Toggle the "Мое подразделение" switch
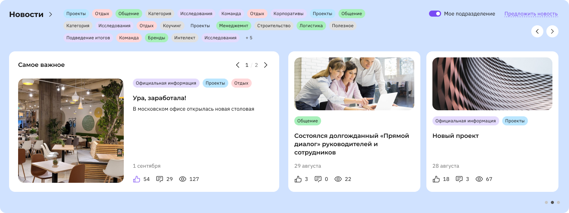The height and width of the screenshot is (213, 569). [x=435, y=14]
